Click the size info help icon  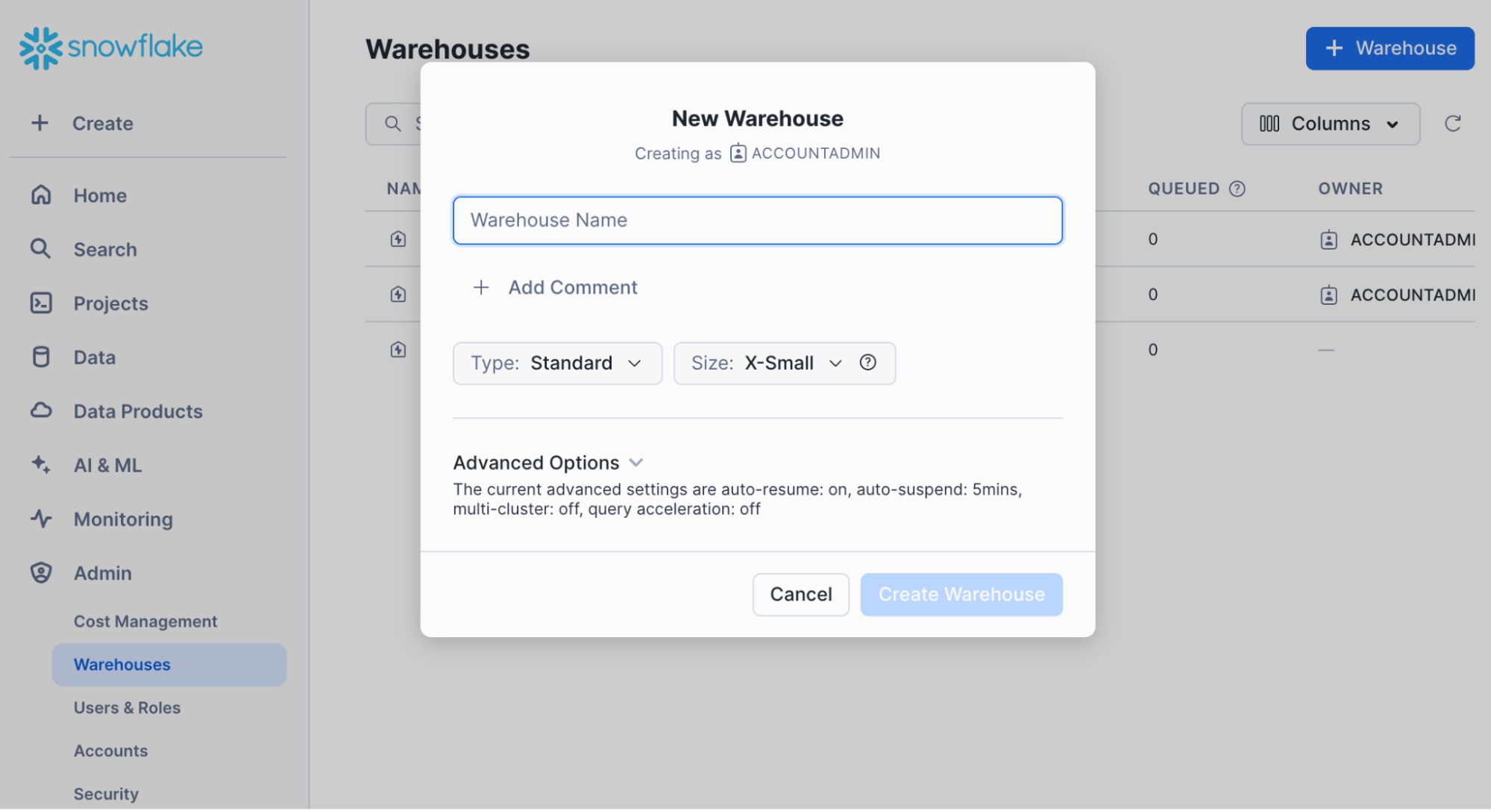click(x=867, y=362)
